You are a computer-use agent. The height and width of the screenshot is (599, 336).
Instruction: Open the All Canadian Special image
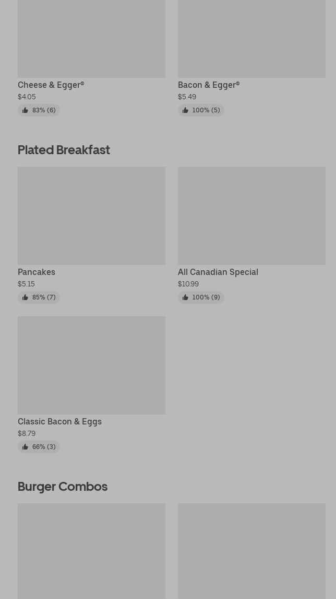pyautogui.click(x=251, y=215)
